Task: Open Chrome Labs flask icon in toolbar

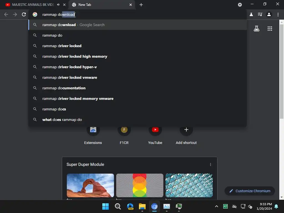Action: pyautogui.click(x=251, y=14)
